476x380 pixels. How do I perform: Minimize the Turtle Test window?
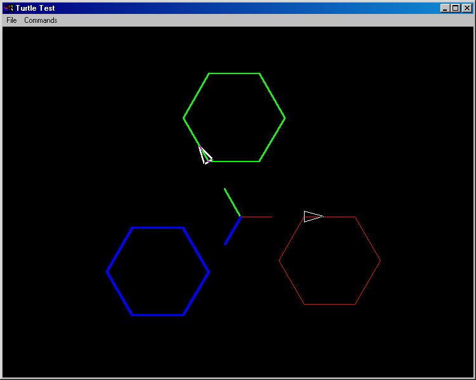click(x=445, y=8)
